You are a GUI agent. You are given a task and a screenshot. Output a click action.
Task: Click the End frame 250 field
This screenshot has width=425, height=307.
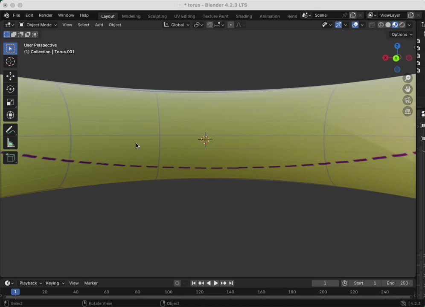point(397,283)
